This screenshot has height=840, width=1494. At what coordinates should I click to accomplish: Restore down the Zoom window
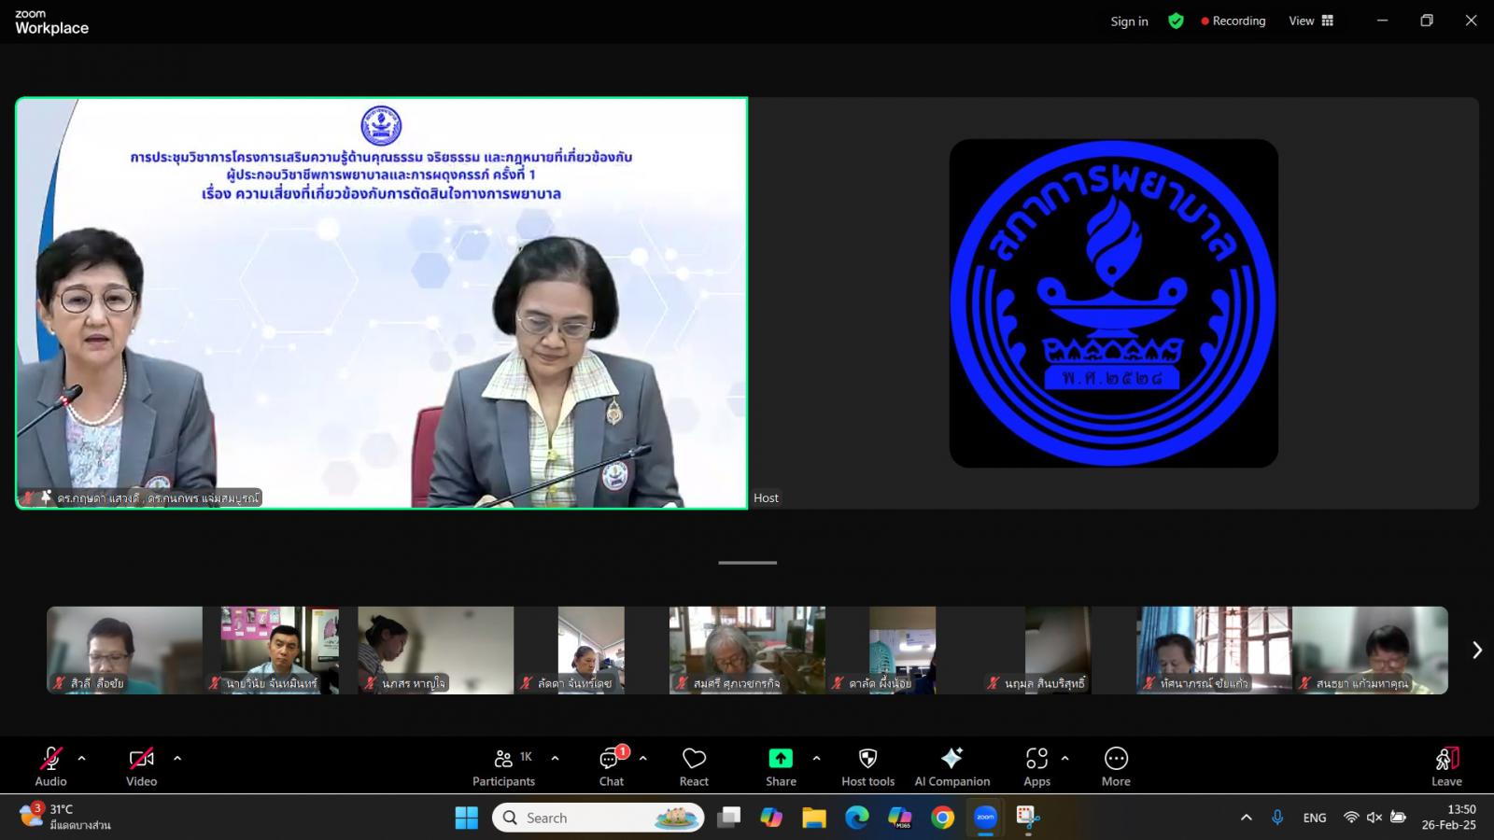(1427, 21)
